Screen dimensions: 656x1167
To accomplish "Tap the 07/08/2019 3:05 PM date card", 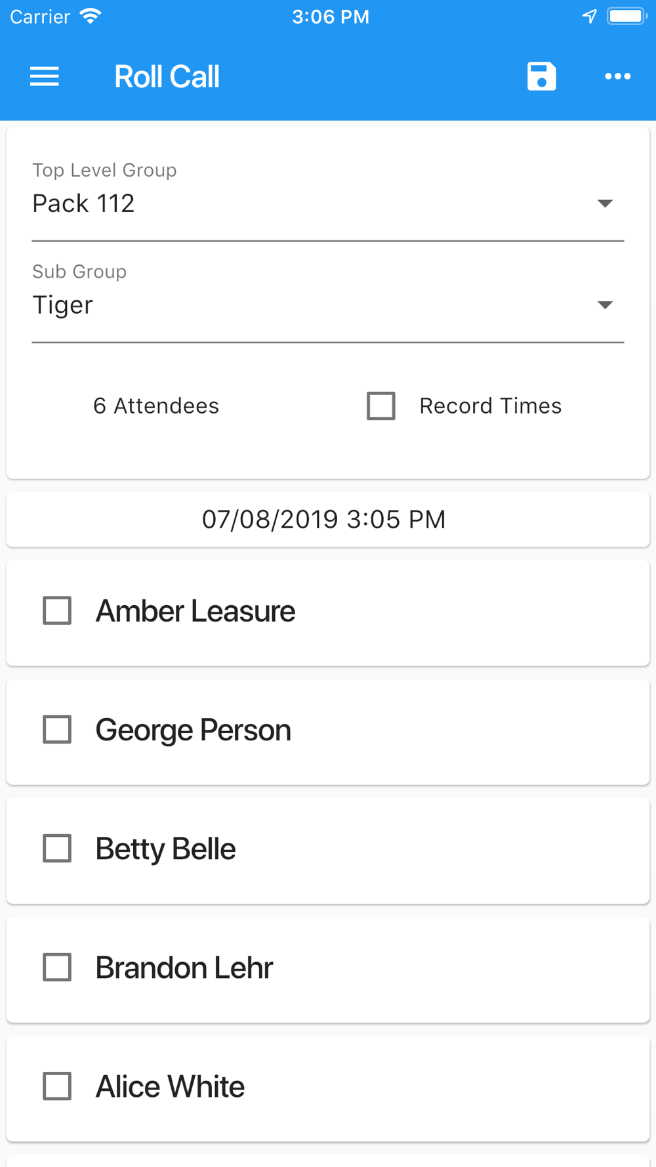I will click(x=328, y=519).
